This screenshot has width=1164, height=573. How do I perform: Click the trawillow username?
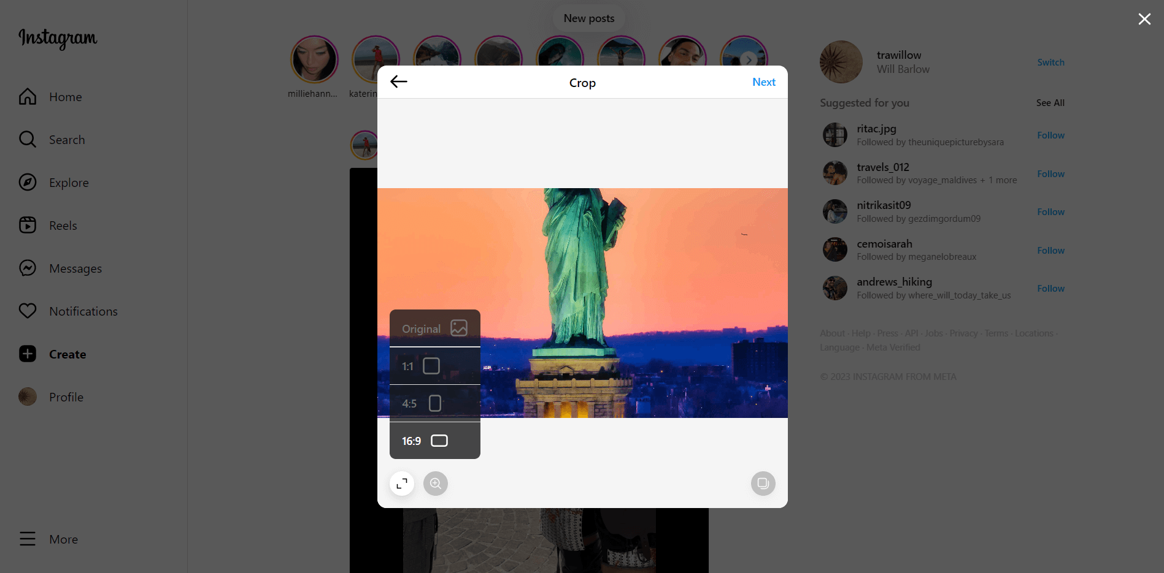coord(899,55)
